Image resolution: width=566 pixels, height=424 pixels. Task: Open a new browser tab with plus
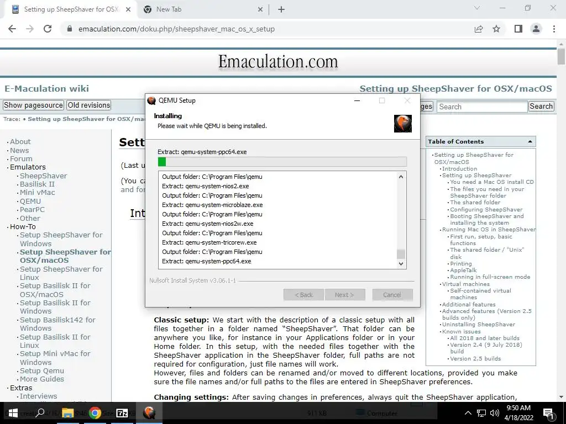tap(281, 10)
